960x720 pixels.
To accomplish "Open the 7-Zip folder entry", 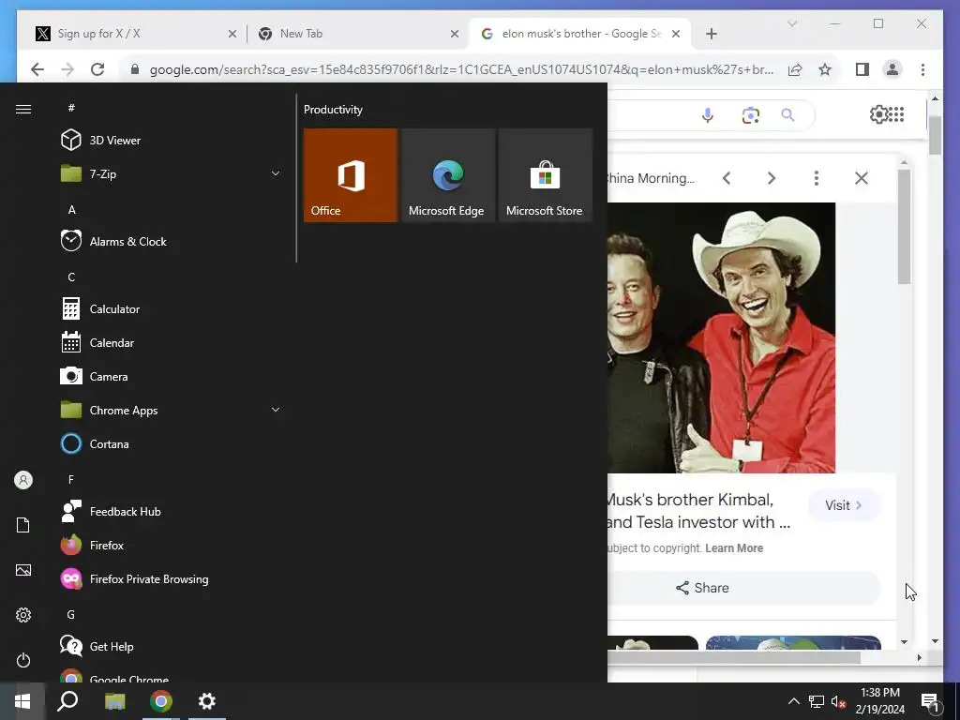I will click(102, 173).
